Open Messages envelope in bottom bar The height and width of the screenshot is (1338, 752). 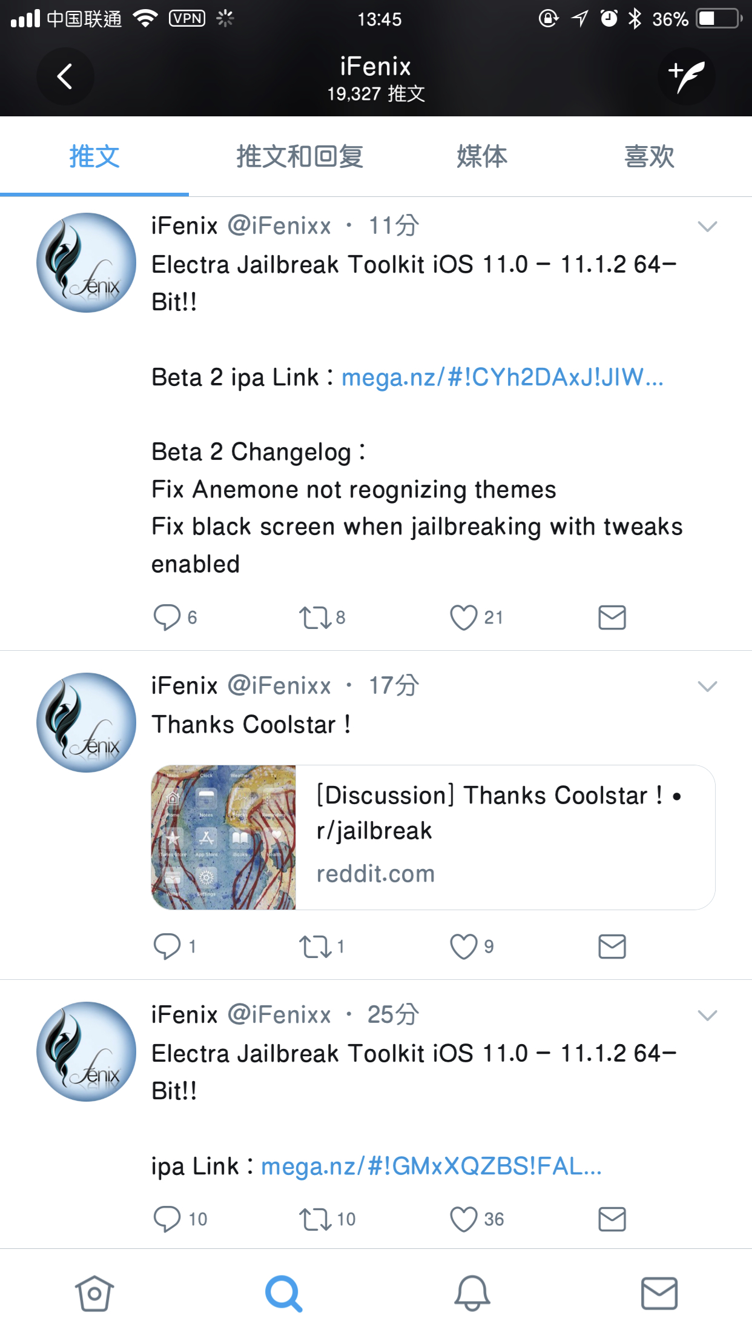coord(659,1293)
